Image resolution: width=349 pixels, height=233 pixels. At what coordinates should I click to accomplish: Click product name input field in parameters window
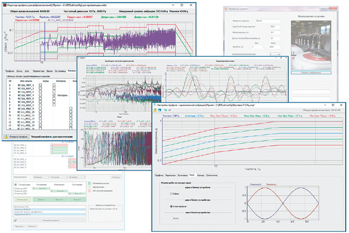click(x=268, y=21)
